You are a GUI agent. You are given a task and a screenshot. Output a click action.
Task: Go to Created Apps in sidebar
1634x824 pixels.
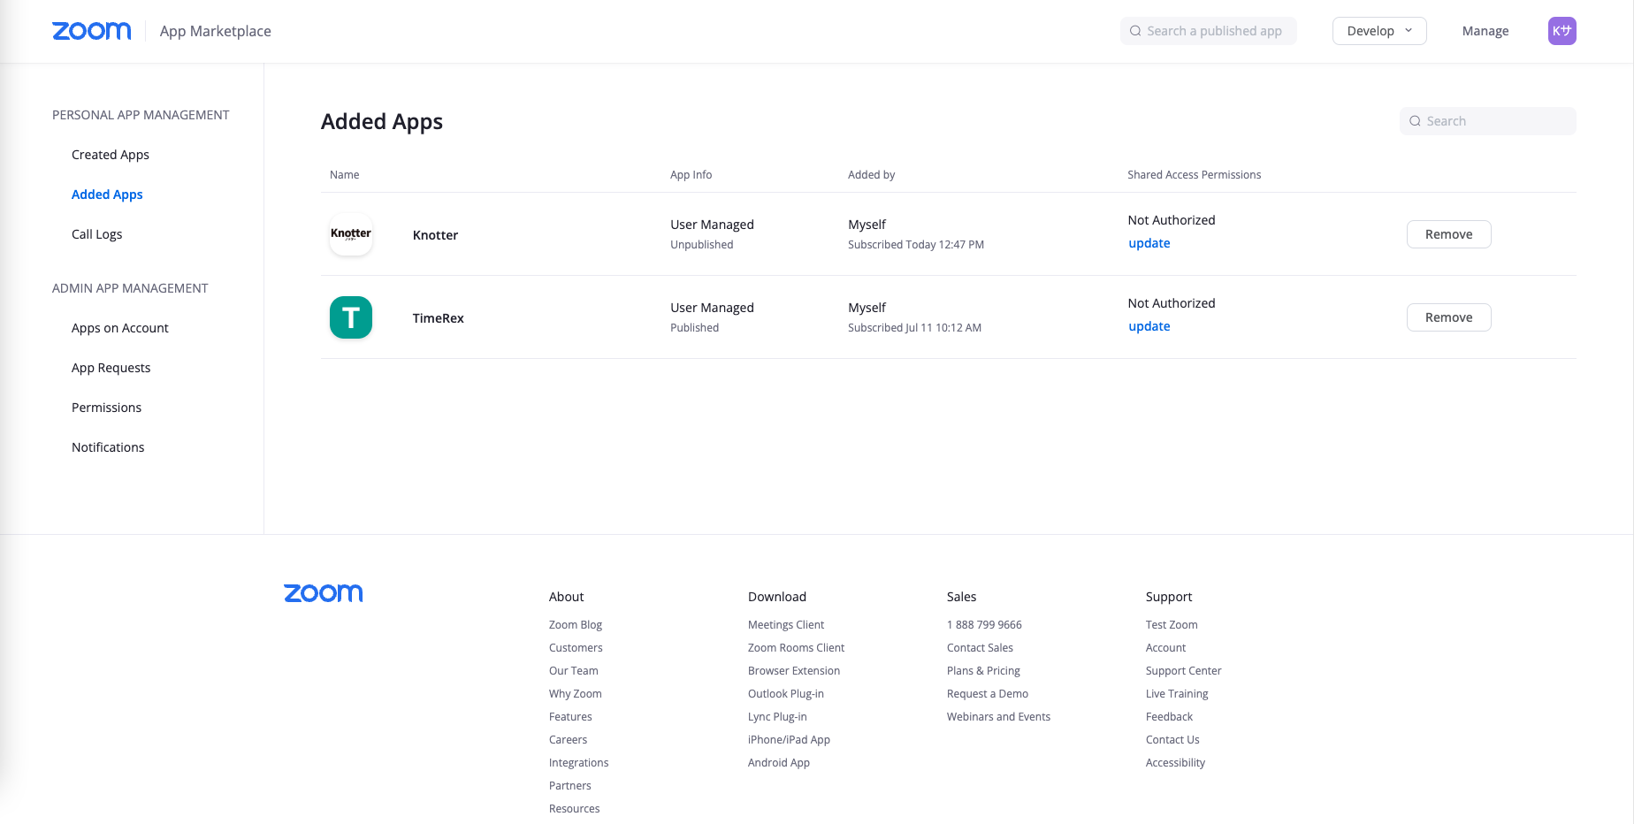pos(111,155)
